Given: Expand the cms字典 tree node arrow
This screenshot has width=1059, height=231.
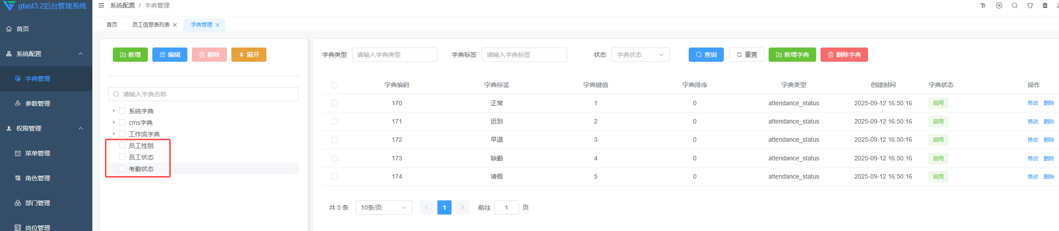Looking at the screenshot, I should (114, 122).
